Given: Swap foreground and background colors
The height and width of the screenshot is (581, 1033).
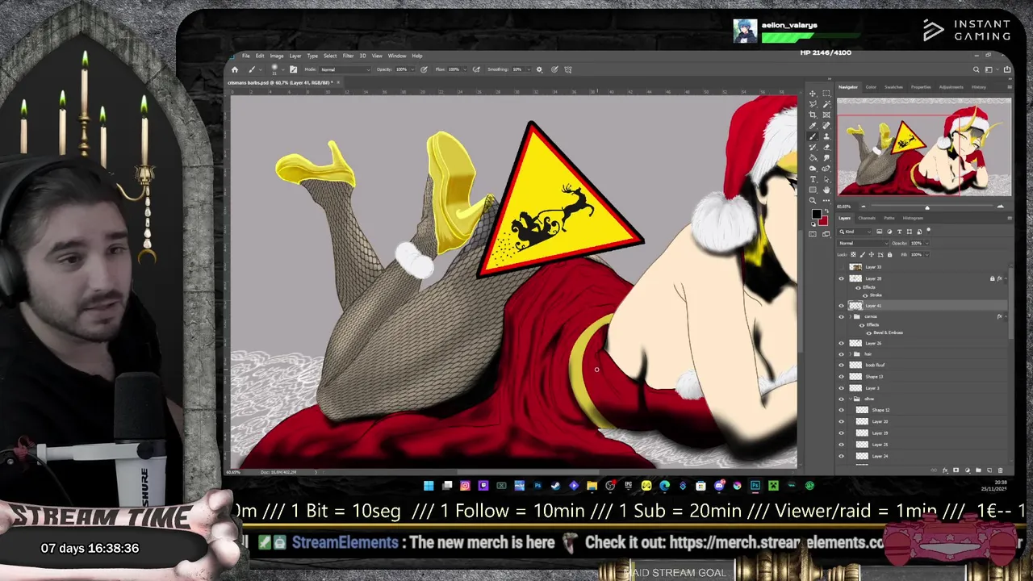Looking at the screenshot, I should (827, 210).
